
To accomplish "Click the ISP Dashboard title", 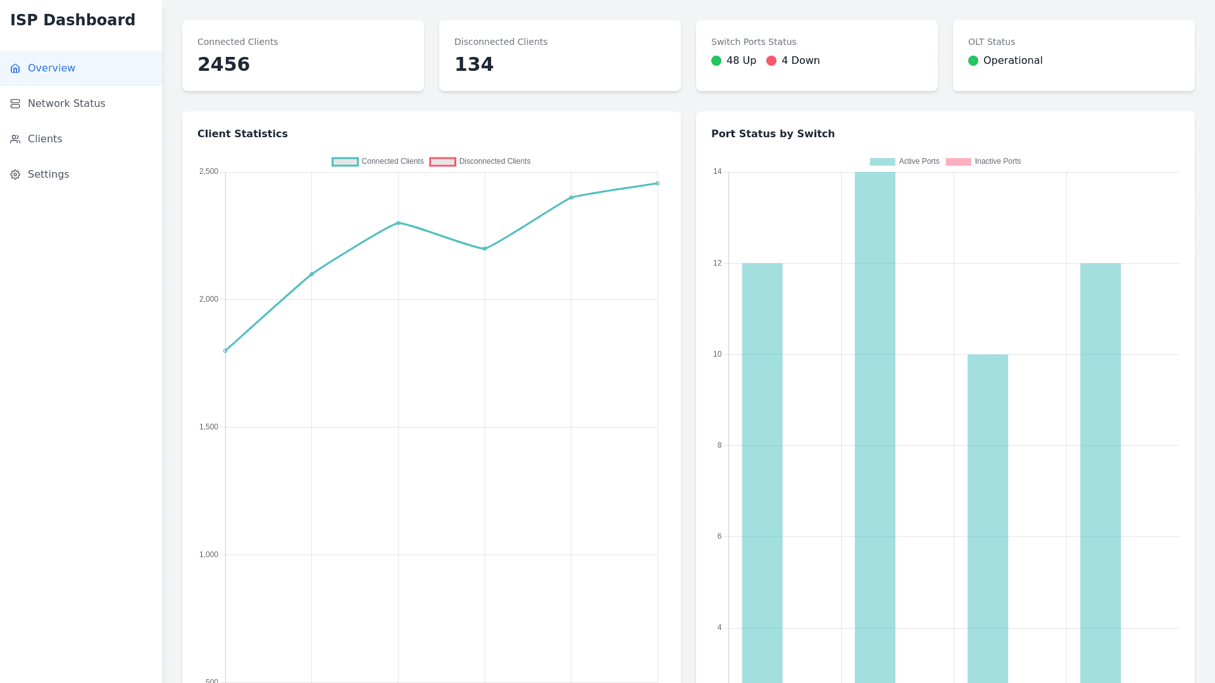I will pyautogui.click(x=73, y=20).
